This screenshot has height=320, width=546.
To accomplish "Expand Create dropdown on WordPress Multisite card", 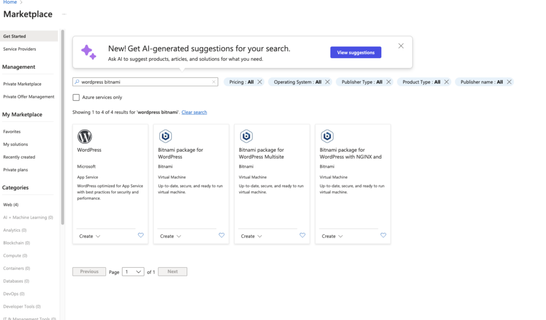I will pyautogui.click(x=251, y=236).
